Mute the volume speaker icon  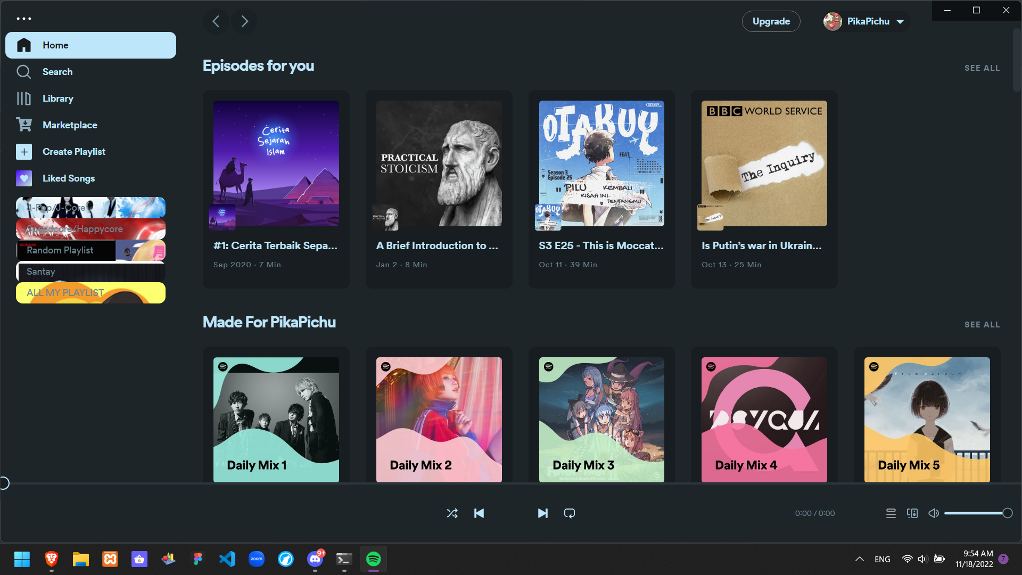coord(933,513)
